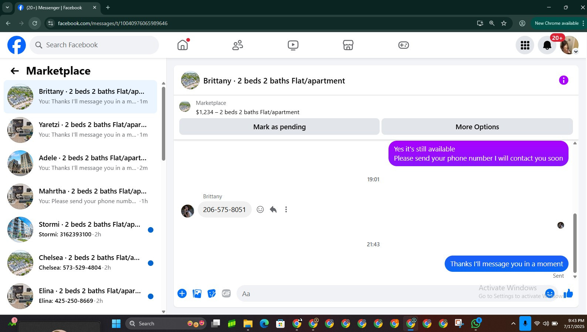Open a new browser tab
Viewport: 587px width, 332px height.
(108, 7)
